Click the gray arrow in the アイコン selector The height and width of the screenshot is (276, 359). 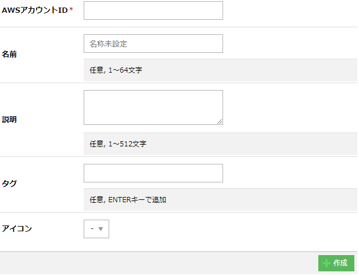(101, 229)
